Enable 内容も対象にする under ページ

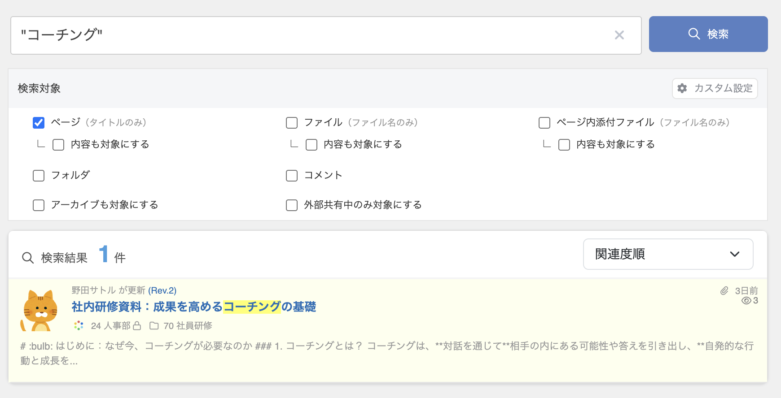(58, 145)
